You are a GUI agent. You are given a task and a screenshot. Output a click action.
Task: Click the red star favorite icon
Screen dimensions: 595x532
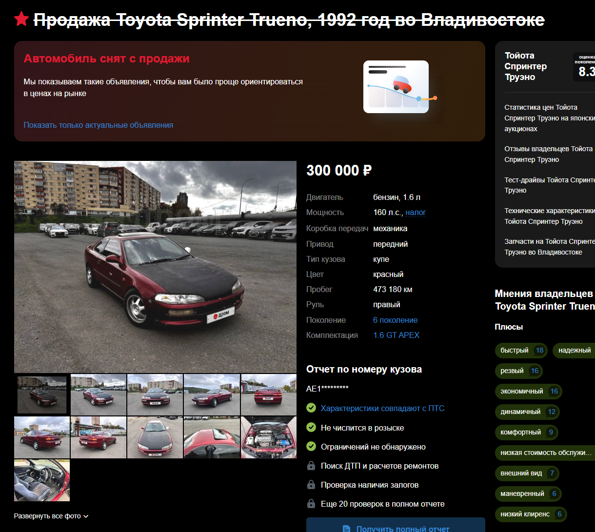coord(21,20)
